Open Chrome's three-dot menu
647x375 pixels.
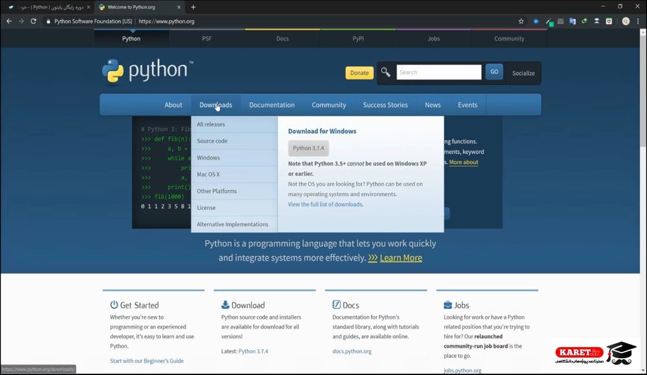tap(638, 21)
